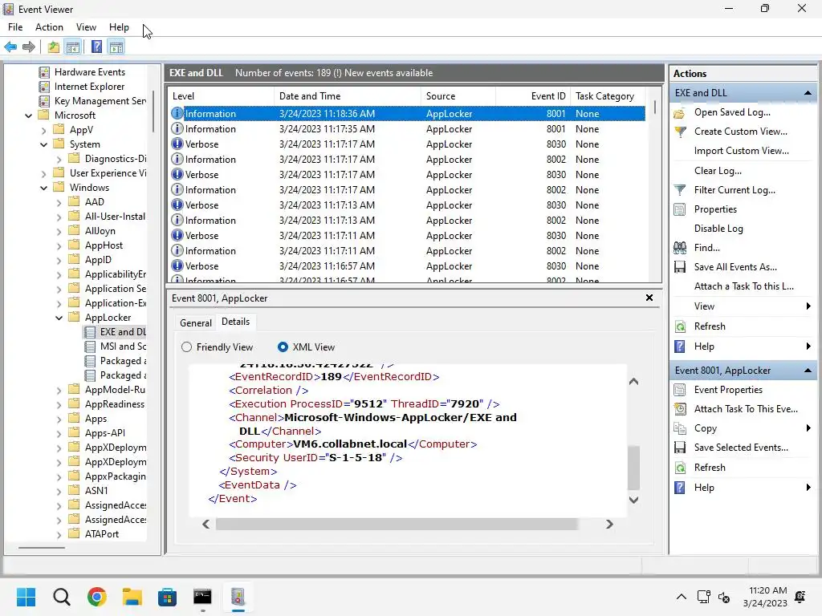Click Save Selected Events disk icon

[x=679, y=448]
